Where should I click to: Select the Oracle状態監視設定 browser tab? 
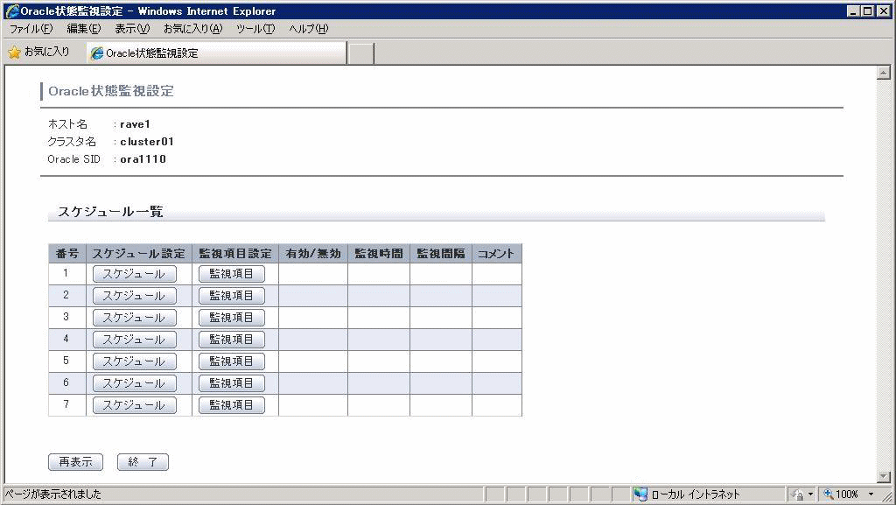coord(217,53)
